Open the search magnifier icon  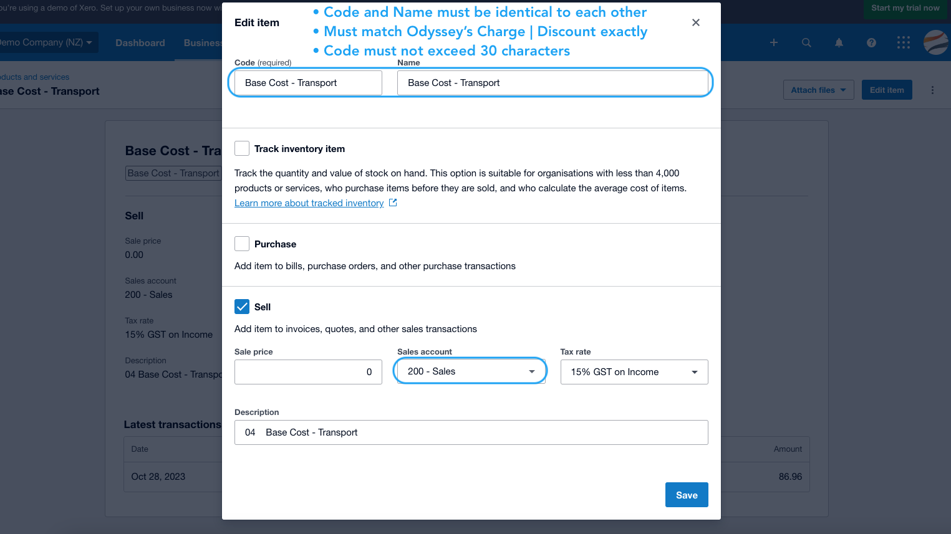click(x=806, y=42)
